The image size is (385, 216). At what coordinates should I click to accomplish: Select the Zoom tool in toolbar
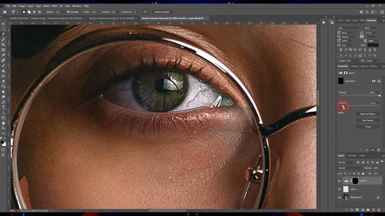pyautogui.click(x=3, y=128)
